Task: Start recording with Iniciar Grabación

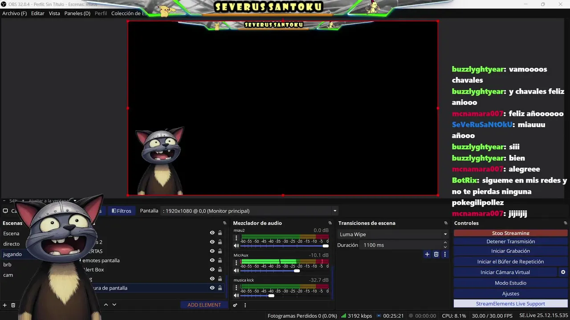Action: point(511,251)
